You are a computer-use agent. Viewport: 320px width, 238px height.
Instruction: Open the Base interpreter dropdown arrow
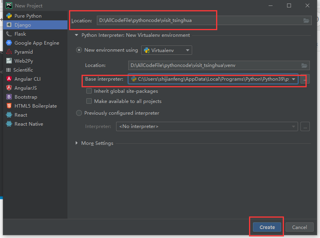click(293, 79)
